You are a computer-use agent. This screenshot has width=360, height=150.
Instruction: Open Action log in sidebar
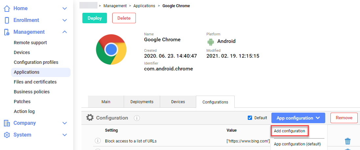click(x=24, y=112)
